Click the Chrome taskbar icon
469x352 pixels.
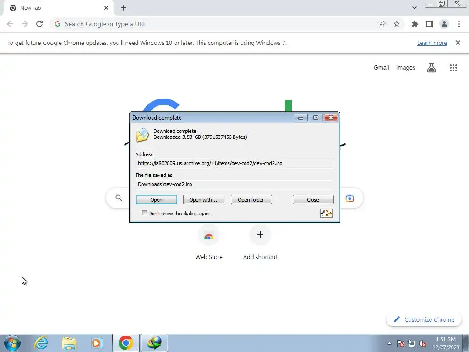point(125,343)
